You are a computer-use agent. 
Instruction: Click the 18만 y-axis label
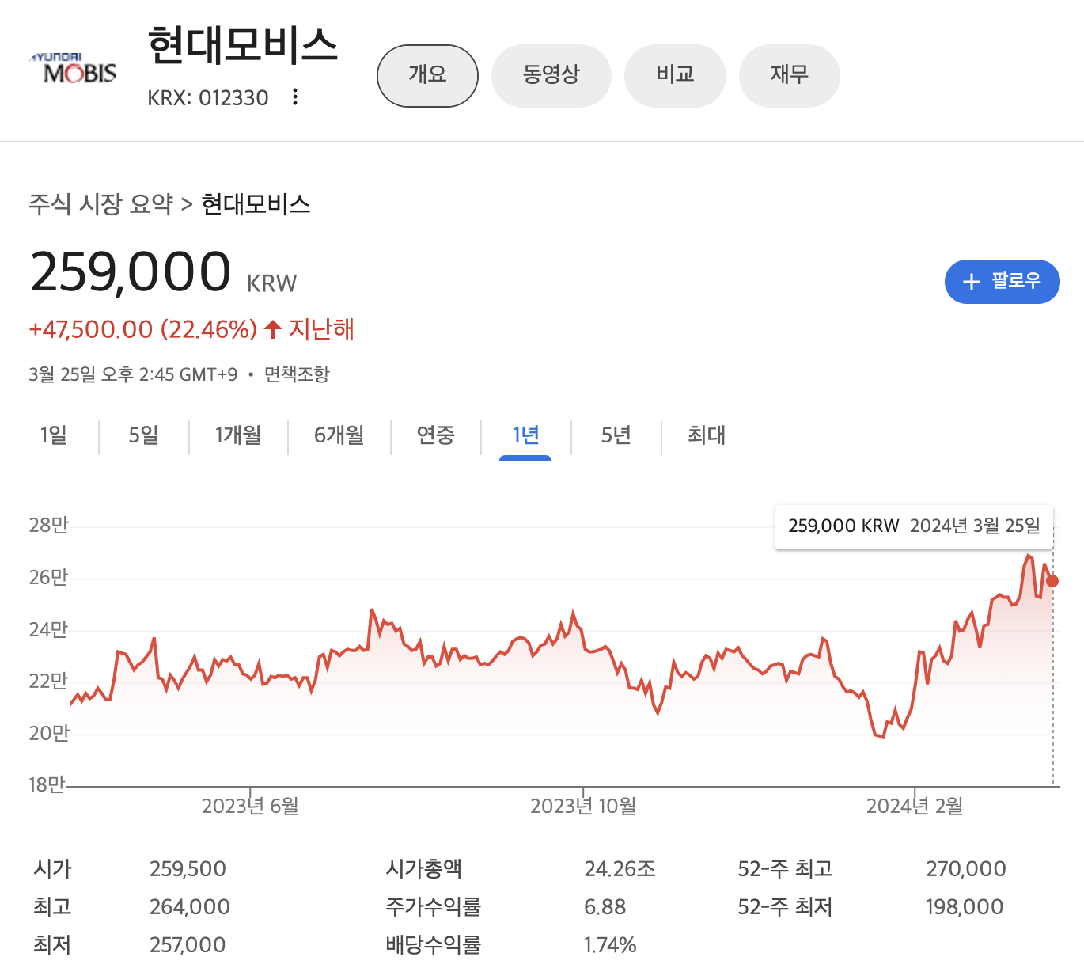tap(47, 785)
